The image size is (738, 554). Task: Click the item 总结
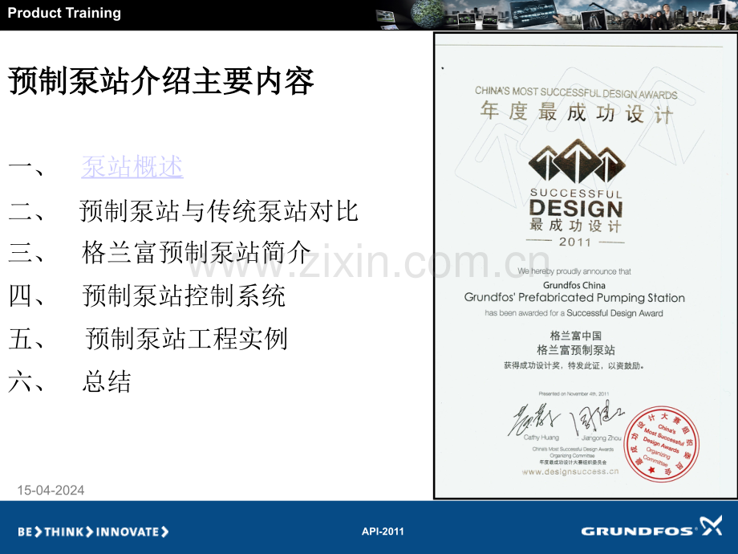tap(107, 381)
